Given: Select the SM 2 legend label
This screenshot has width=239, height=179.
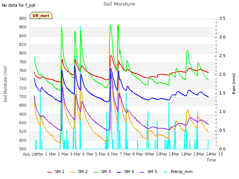Looking at the screenshot, I should pos(83,172).
